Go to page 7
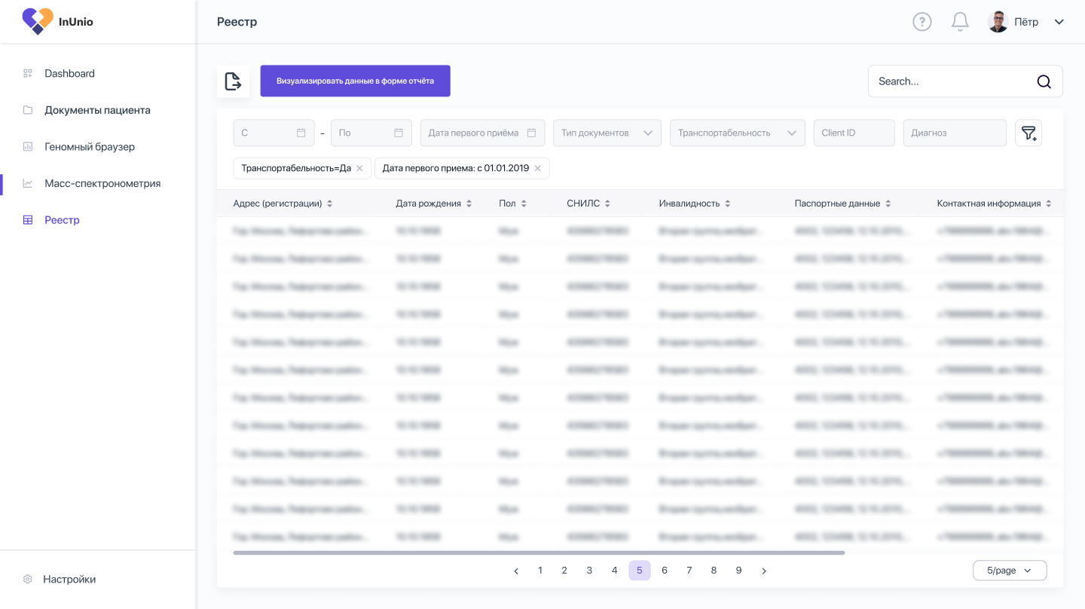1085x609 pixels. [x=689, y=571]
